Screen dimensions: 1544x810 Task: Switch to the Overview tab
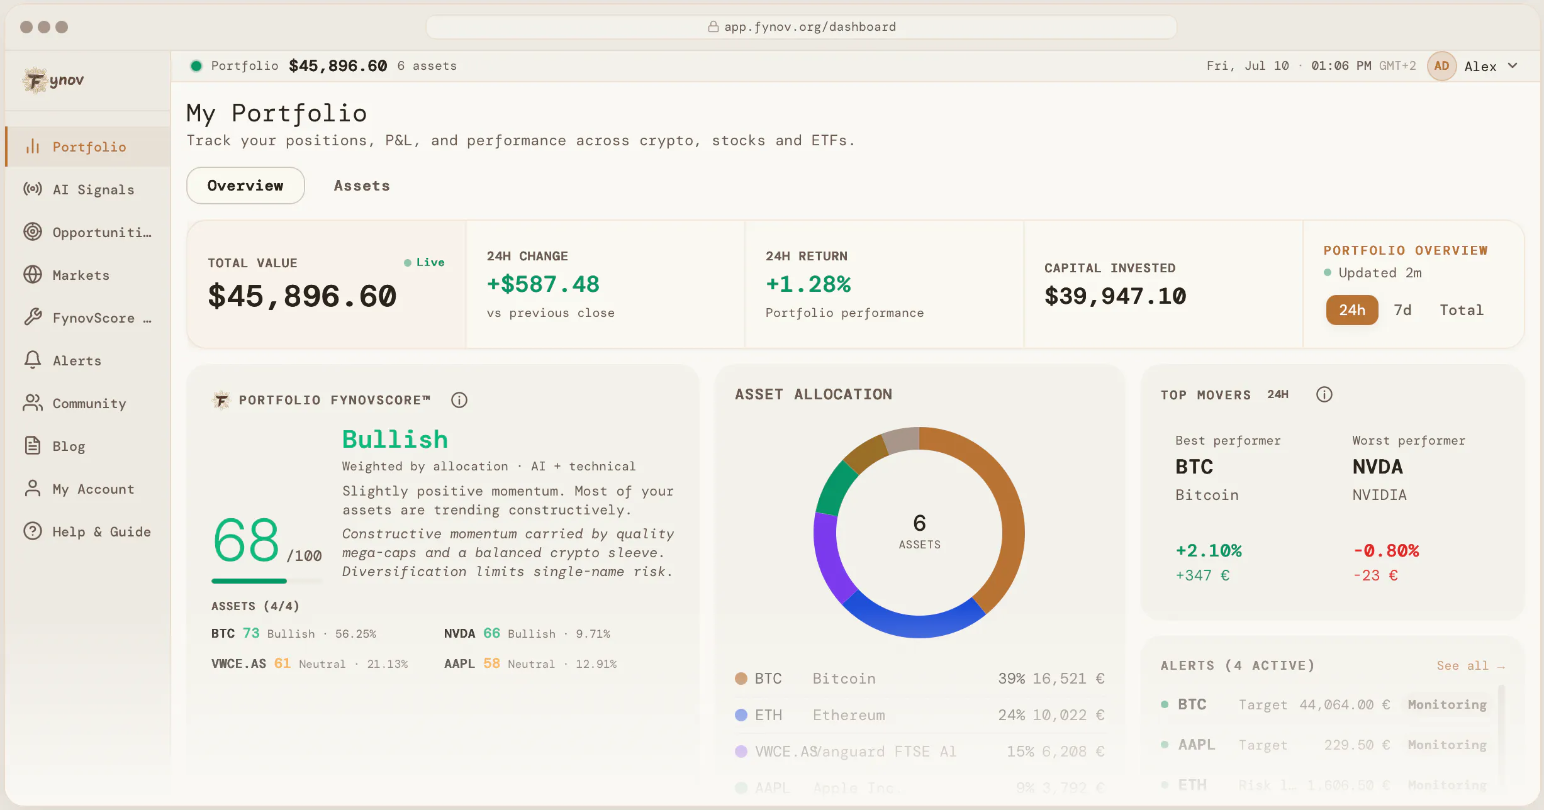tap(245, 186)
